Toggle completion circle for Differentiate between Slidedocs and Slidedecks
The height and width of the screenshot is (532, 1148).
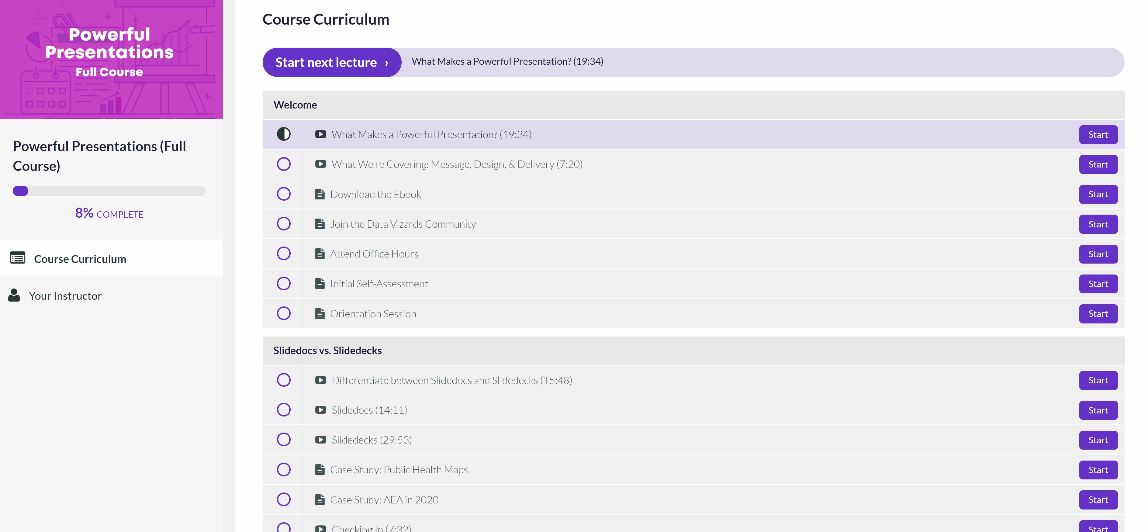tap(284, 380)
